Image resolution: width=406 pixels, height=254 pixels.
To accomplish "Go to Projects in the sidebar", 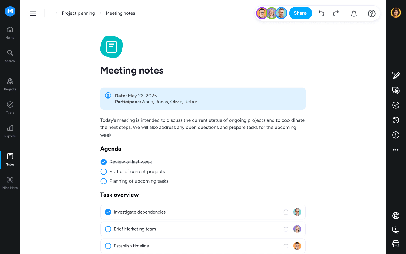I will point(10,84).
